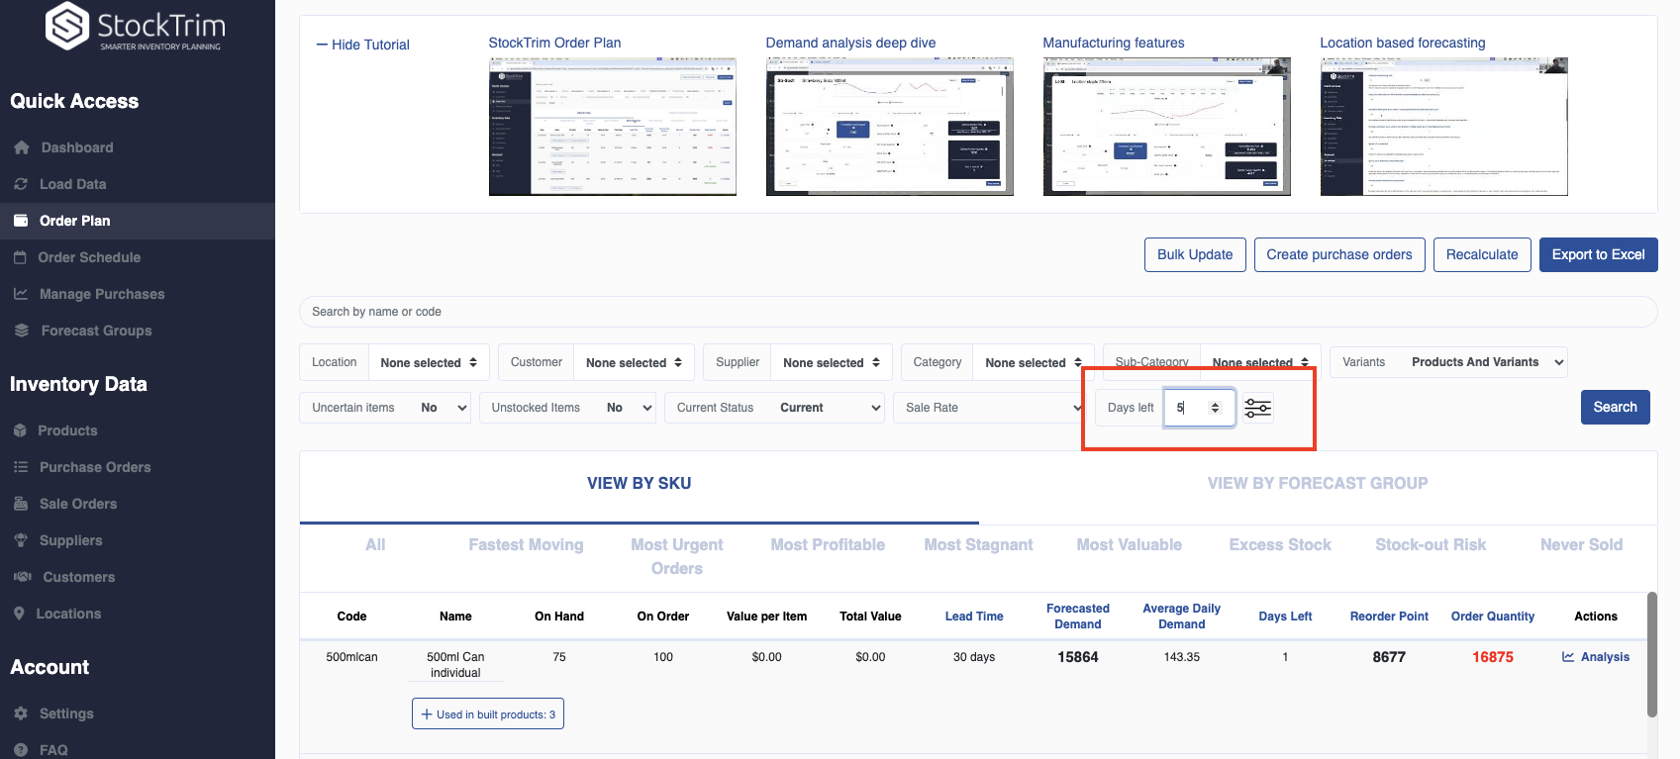Image resolution: width=1680 pixels, height=759 pixels.
Task: Switch to VIEW BY FORECAST GROUP tab
Action: (1318, 483)
